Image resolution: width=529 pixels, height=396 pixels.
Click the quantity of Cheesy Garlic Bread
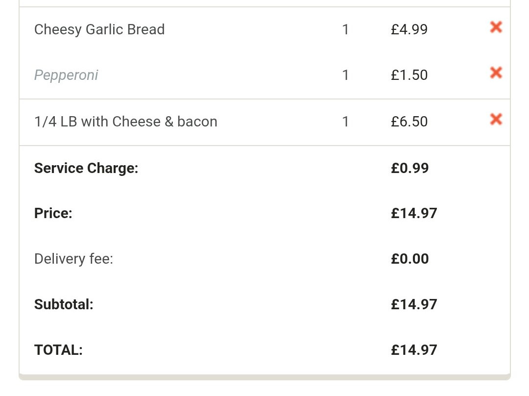(x=345, y=29)
